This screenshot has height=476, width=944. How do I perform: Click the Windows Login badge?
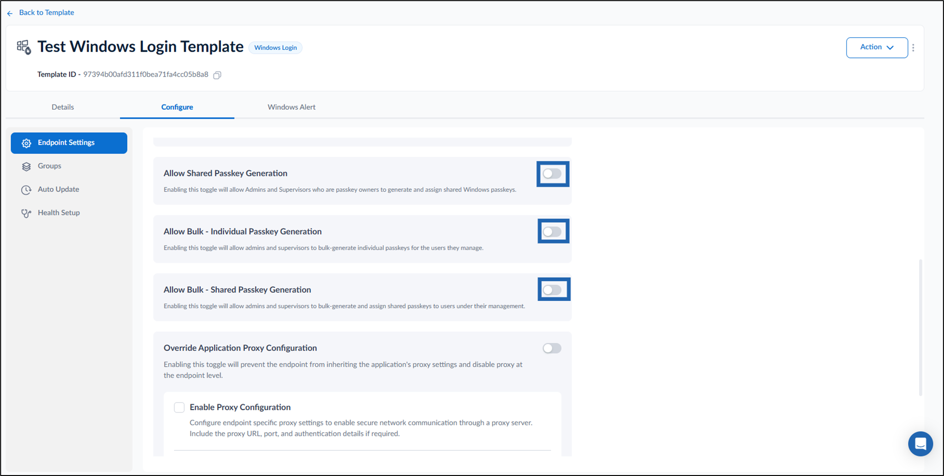[276, 48]
